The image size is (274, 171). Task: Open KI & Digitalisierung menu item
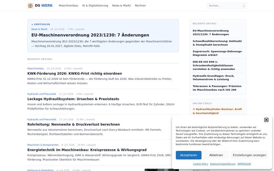tap(95, 6)
